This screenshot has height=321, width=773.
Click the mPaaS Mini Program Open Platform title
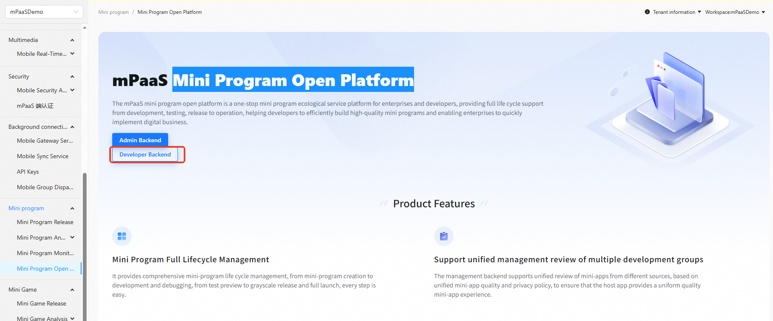[263, 80]
